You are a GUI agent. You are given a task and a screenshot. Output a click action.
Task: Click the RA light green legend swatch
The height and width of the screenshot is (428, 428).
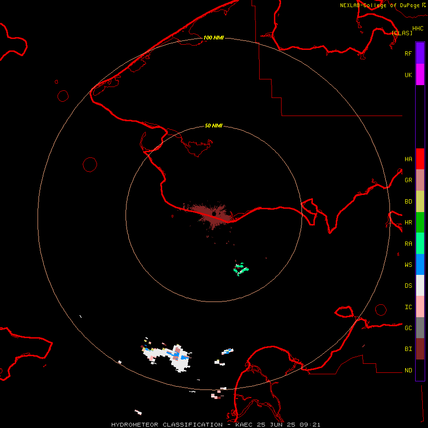point(420,243)
